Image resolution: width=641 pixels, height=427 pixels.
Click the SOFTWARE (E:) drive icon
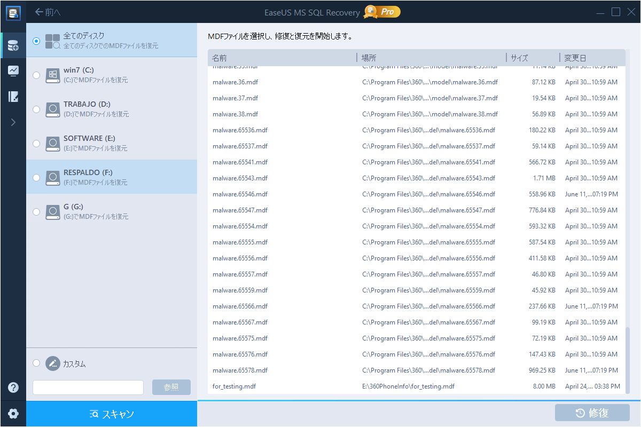(53, 144)
